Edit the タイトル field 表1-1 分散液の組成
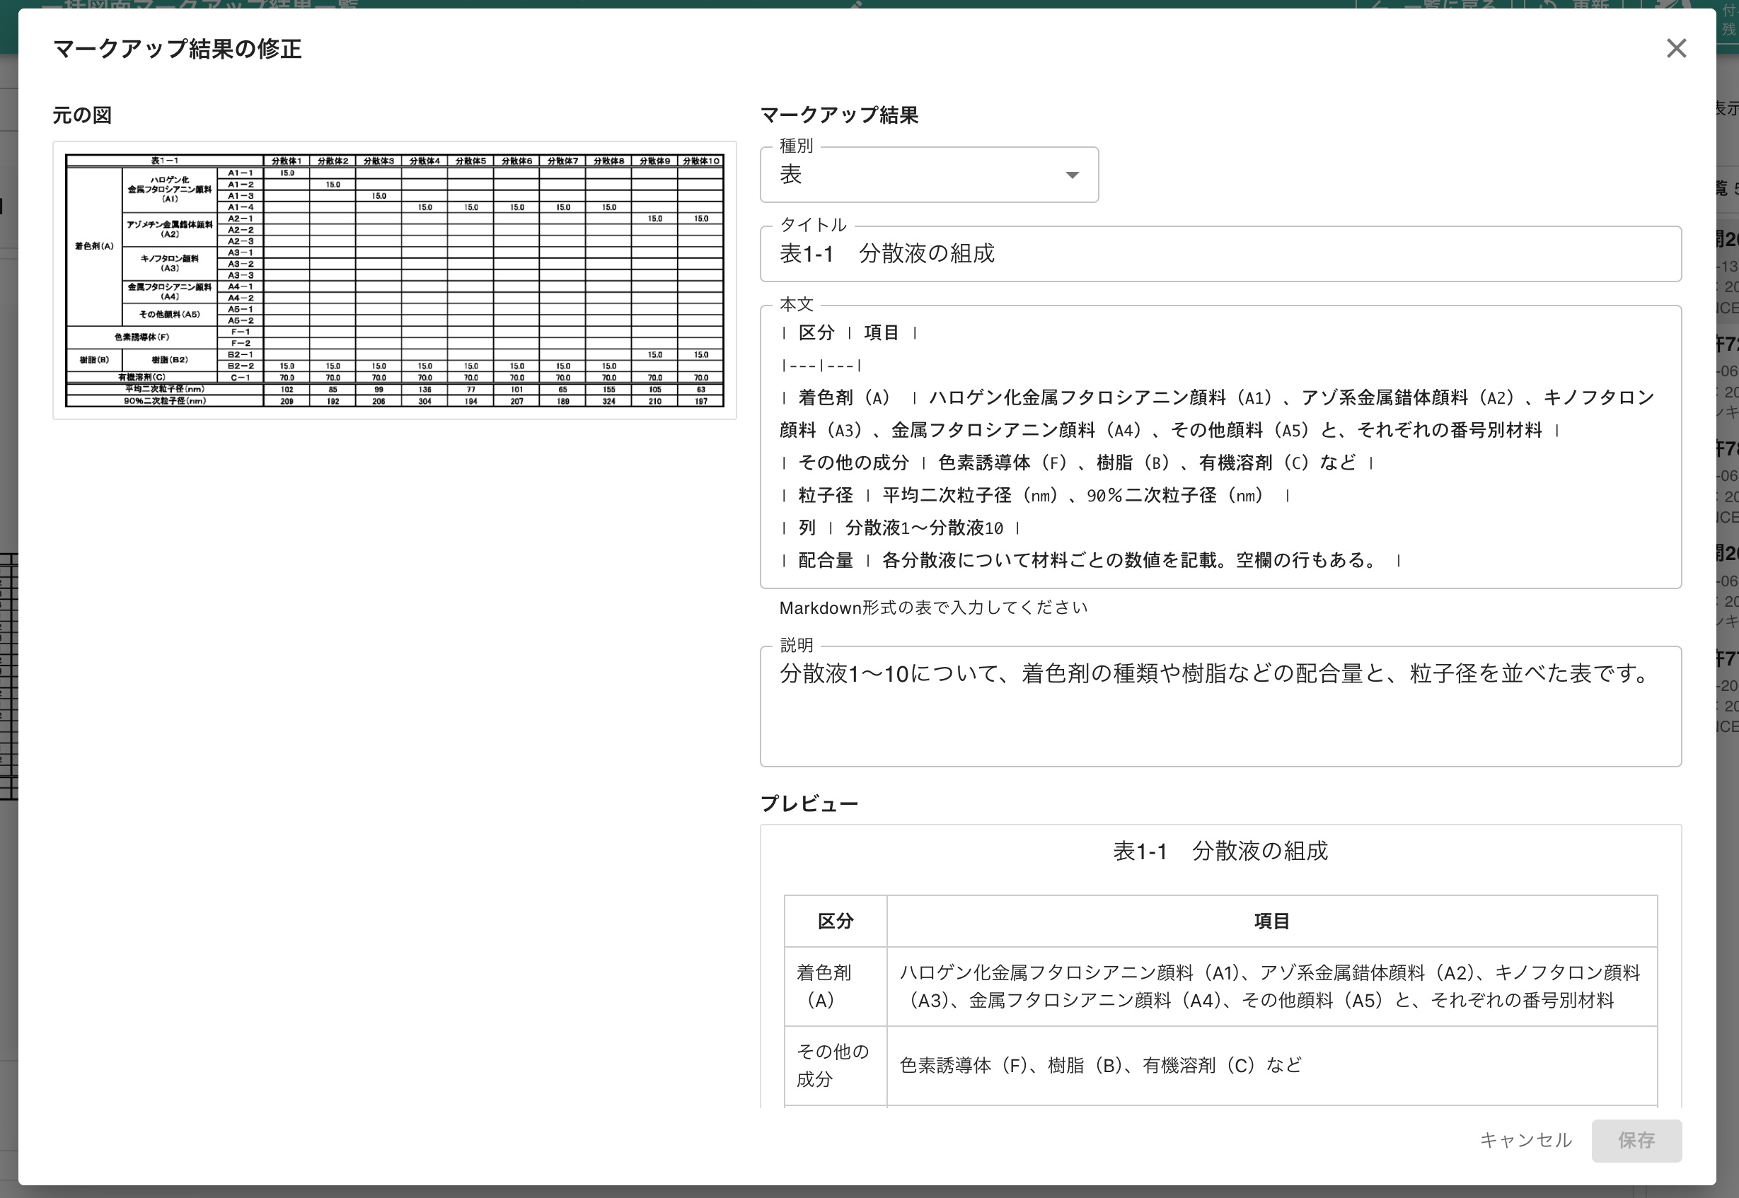This screenshot has width=1739, height=1198. click(1220, 254)
